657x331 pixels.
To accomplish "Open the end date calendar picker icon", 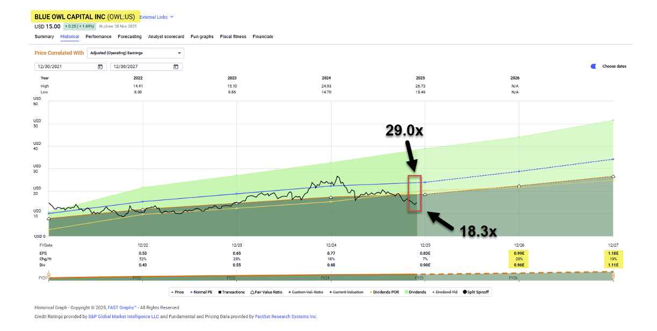I will click(x=176, y=67).
